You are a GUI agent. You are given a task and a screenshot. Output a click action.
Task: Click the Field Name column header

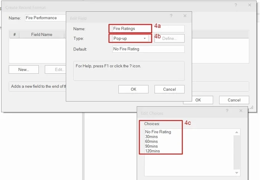click(42, 34)
